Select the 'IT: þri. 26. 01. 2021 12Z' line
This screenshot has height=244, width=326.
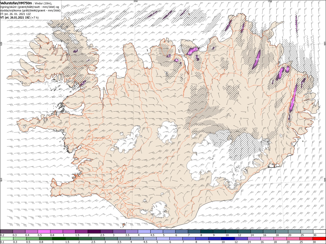click(x=16, y=14)
